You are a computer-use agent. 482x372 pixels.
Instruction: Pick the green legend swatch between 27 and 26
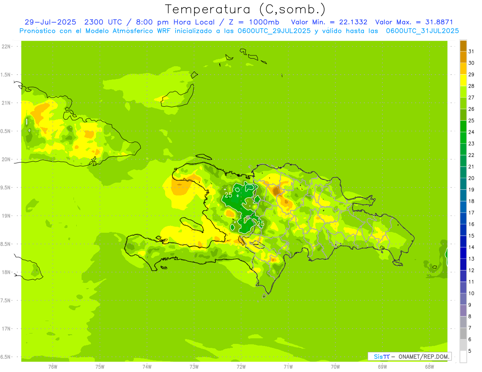tap(463, 103)
